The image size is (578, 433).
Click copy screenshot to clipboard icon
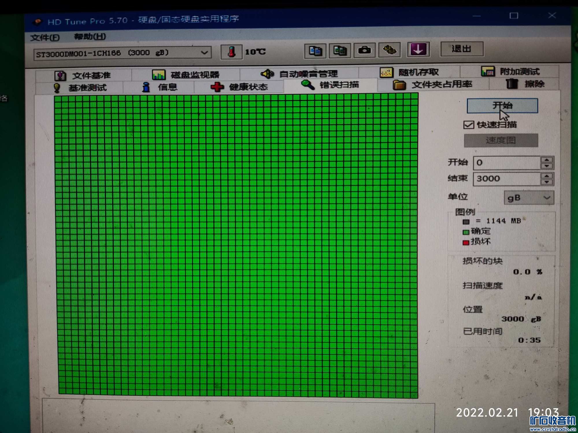click(340, 51)
